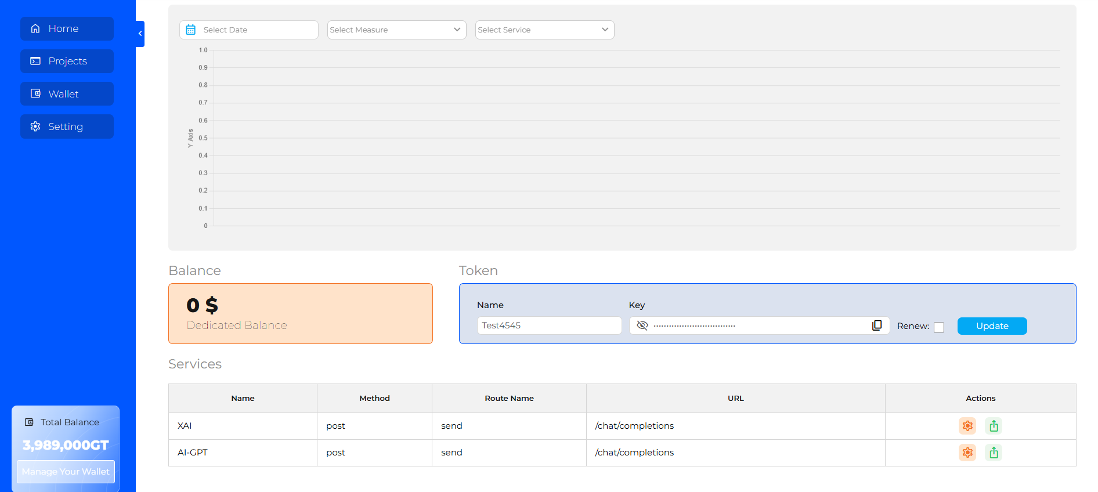Open the Select Measure dropdown
This screenshot has height=492, width=1098.
pos(396,30)
